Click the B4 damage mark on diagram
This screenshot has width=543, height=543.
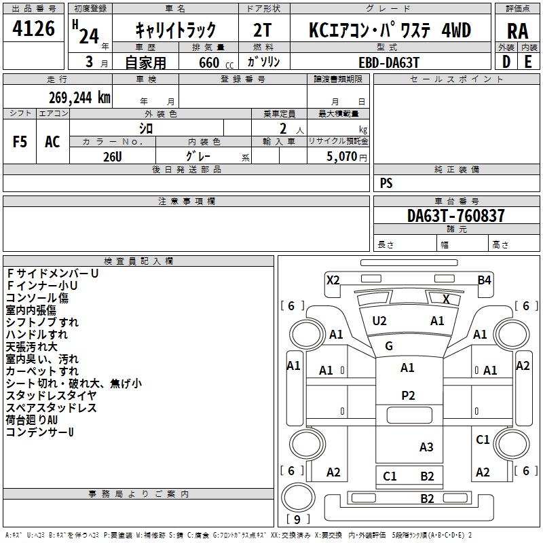484,280
